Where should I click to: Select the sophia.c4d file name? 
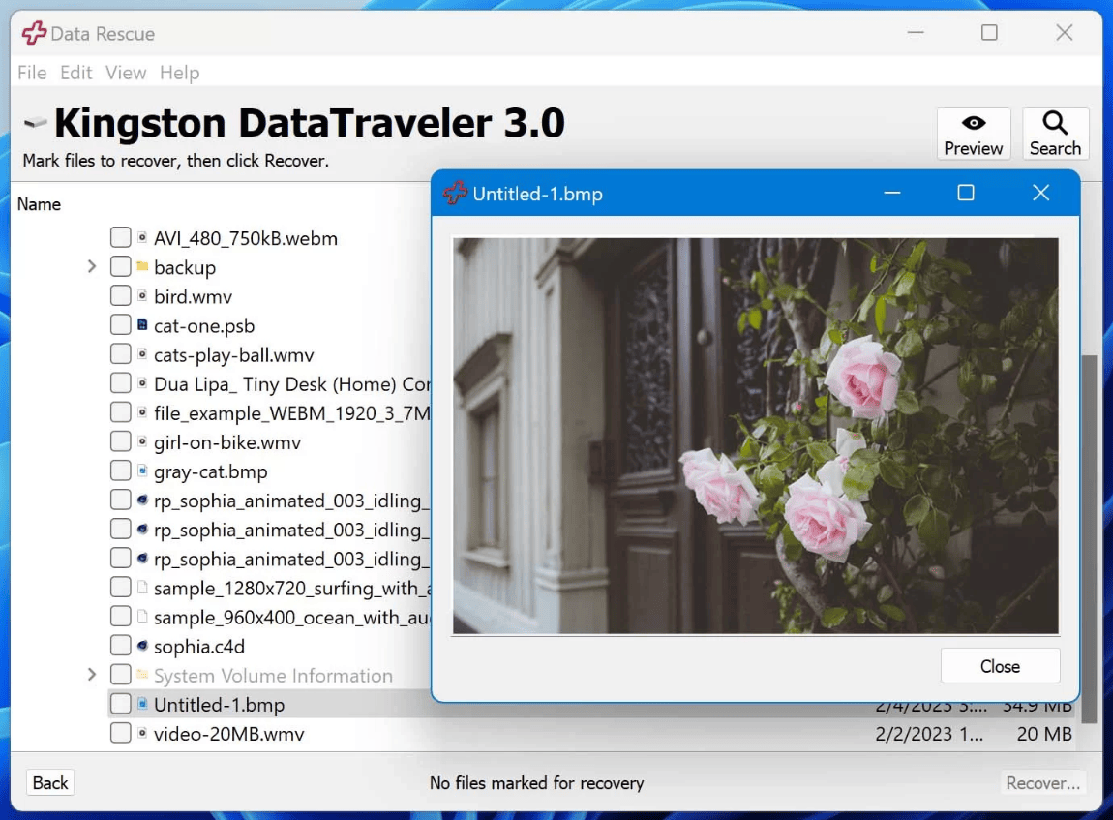(x=199, y=646)
